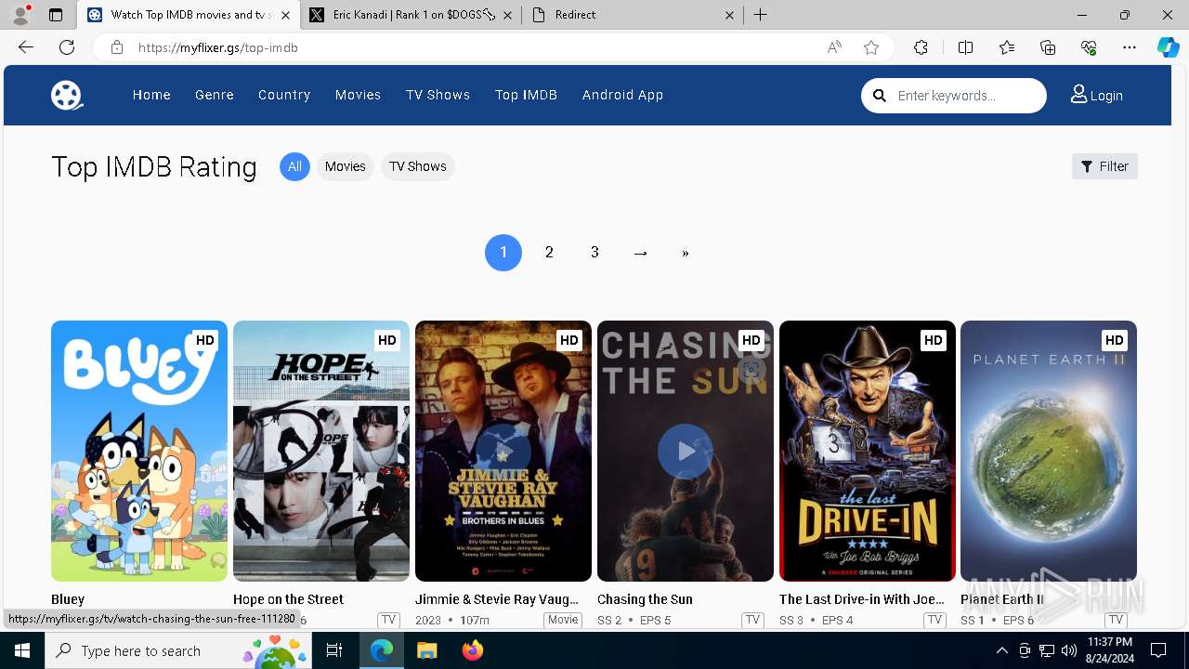Open Browser essentials
The height and width of the screenshot is (669, 1189).
[x=1089, y=47]
